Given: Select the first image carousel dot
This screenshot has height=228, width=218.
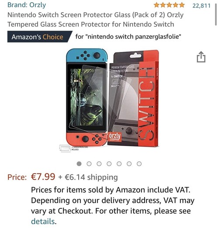Looking at the screenshot, I should coord(79,164).
